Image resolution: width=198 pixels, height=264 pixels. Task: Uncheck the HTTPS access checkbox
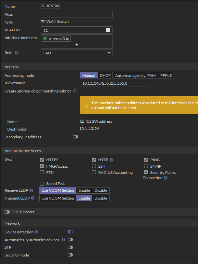42,160
